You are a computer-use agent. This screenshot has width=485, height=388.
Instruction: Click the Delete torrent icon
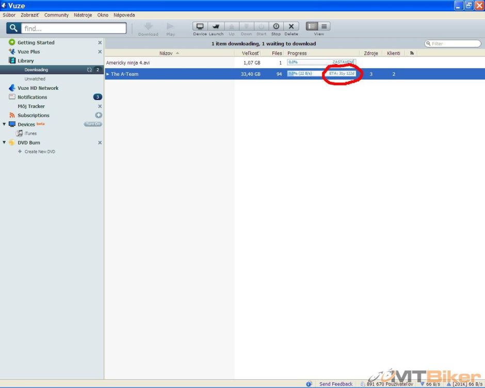pos(291,26)
